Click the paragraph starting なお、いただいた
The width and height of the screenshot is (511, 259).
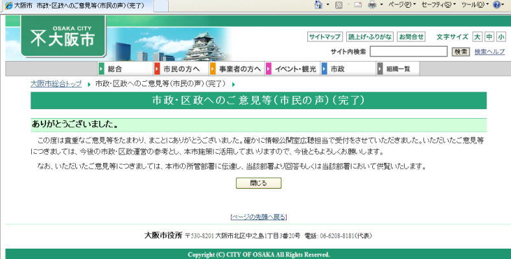pos(232,166)
